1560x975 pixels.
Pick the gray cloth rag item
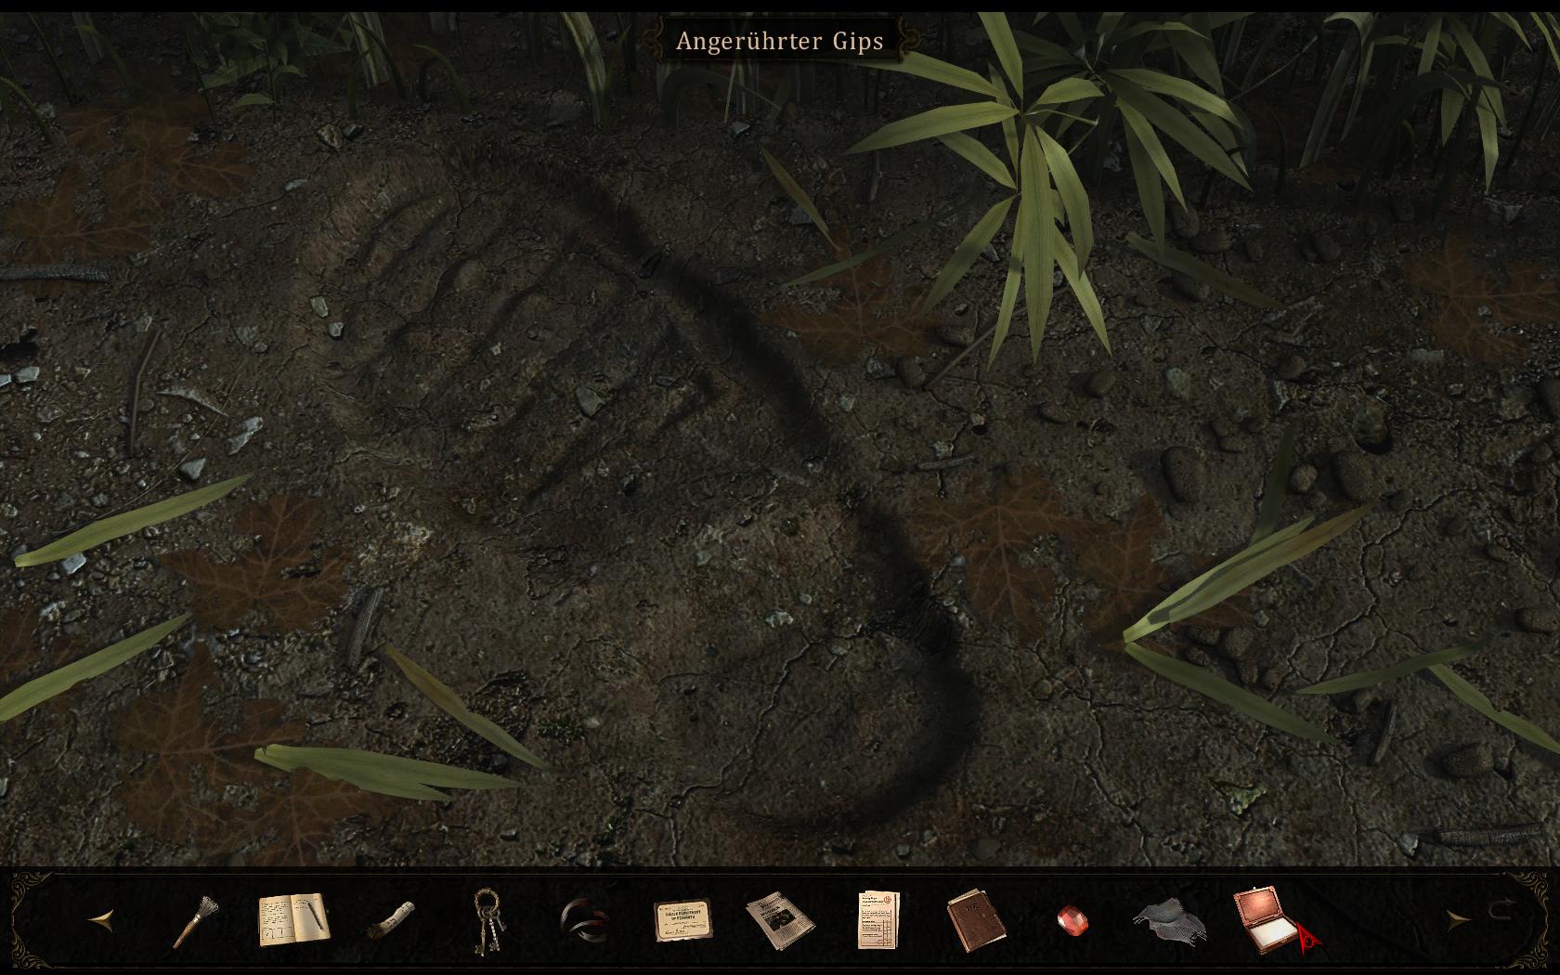click(x=1169, y=921)
